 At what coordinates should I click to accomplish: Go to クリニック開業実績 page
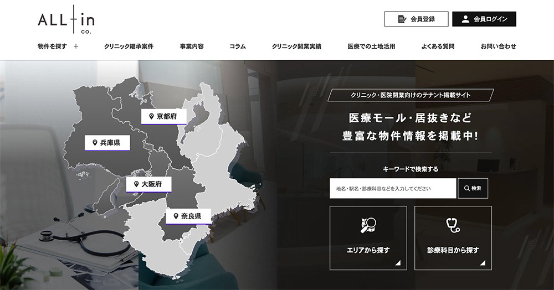(x=296, y=46)
